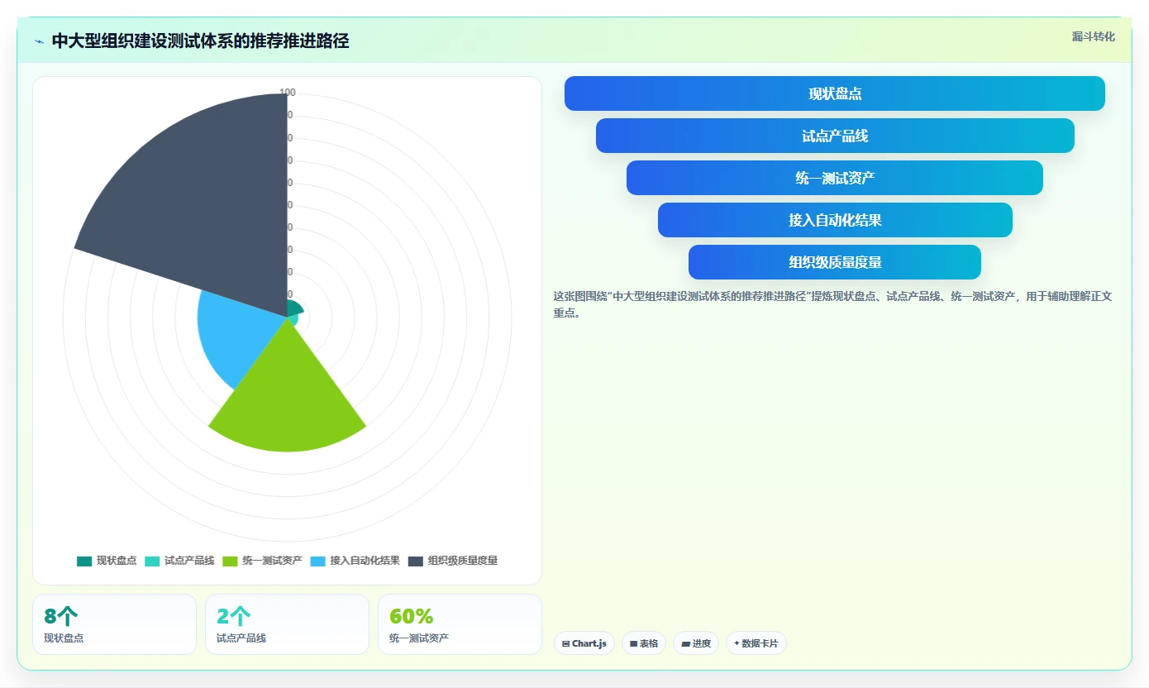Toggle the 现状盘点 legend item
This screenshot has width=1149, height=688.
[107, 561]
